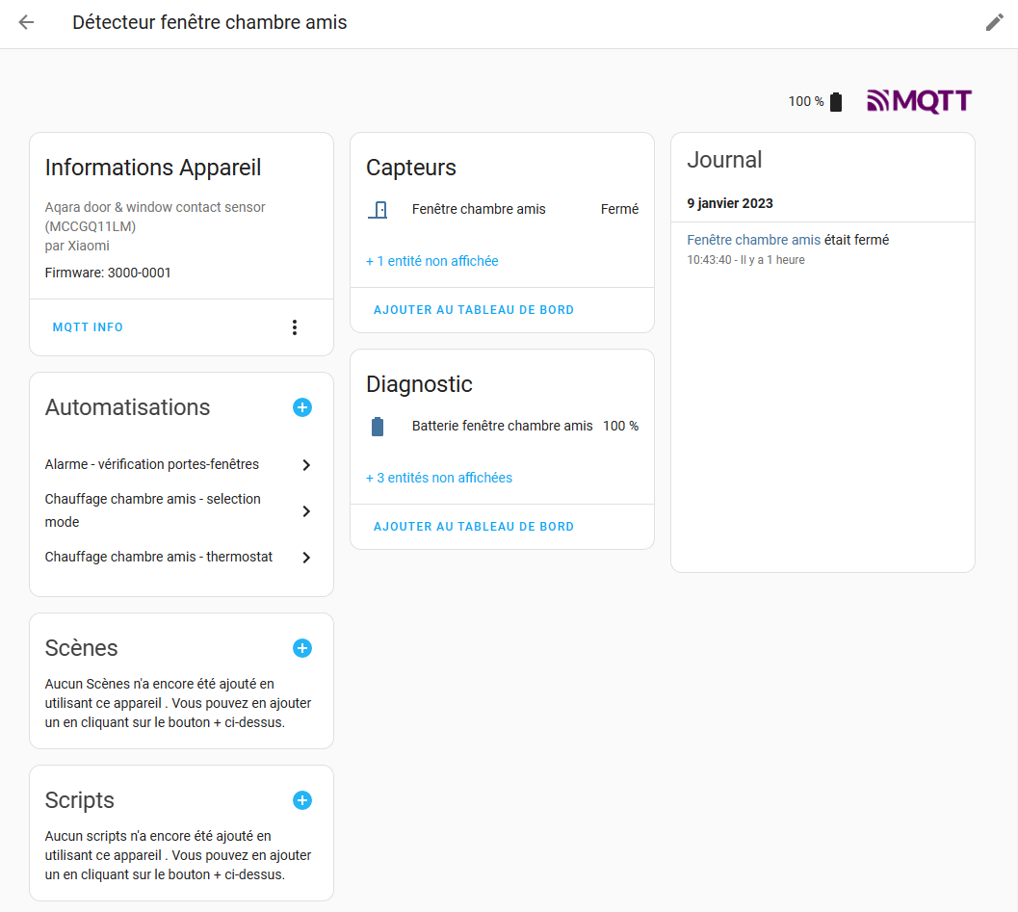Click header 100 % battery text
The height and width of the screenshot is (912, 1018).
[806, 101]
